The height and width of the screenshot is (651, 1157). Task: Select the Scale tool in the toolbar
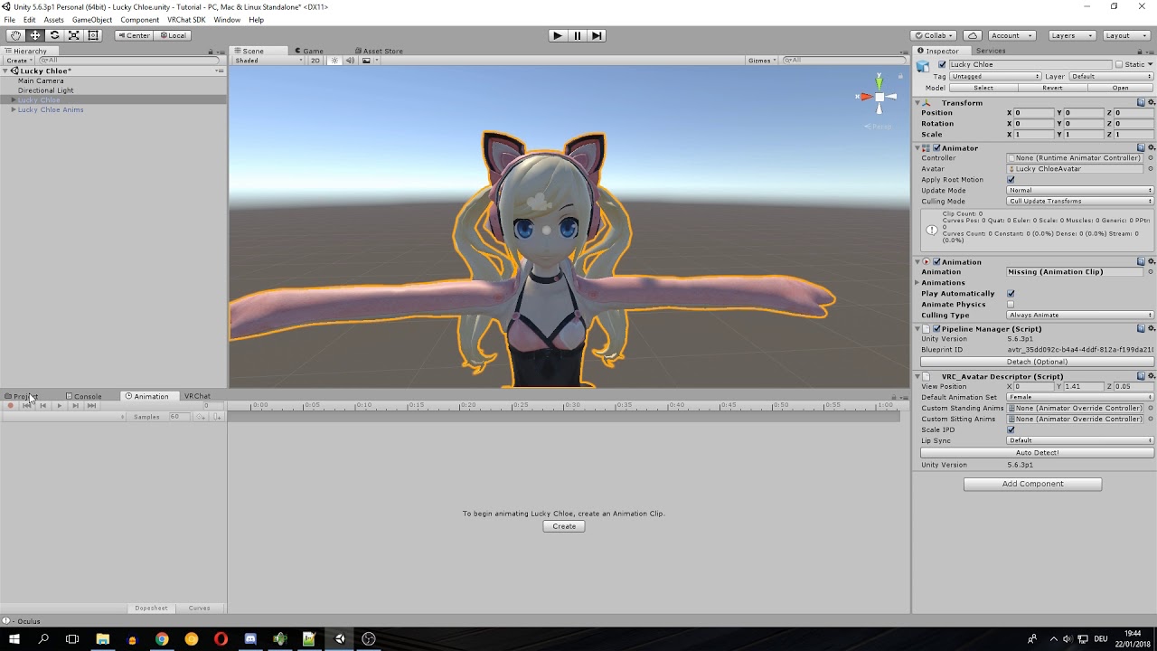74,35
